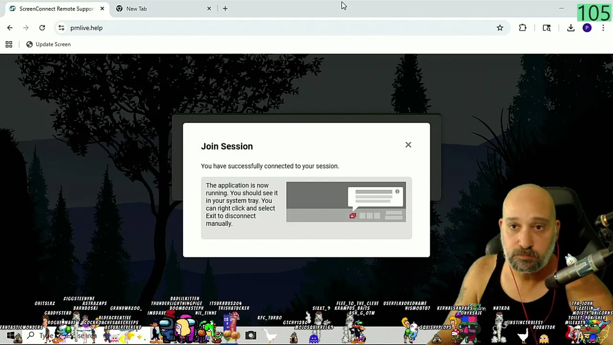613x345 pixels.
Task: Open the Windows Start button
Action: [10, 336]
